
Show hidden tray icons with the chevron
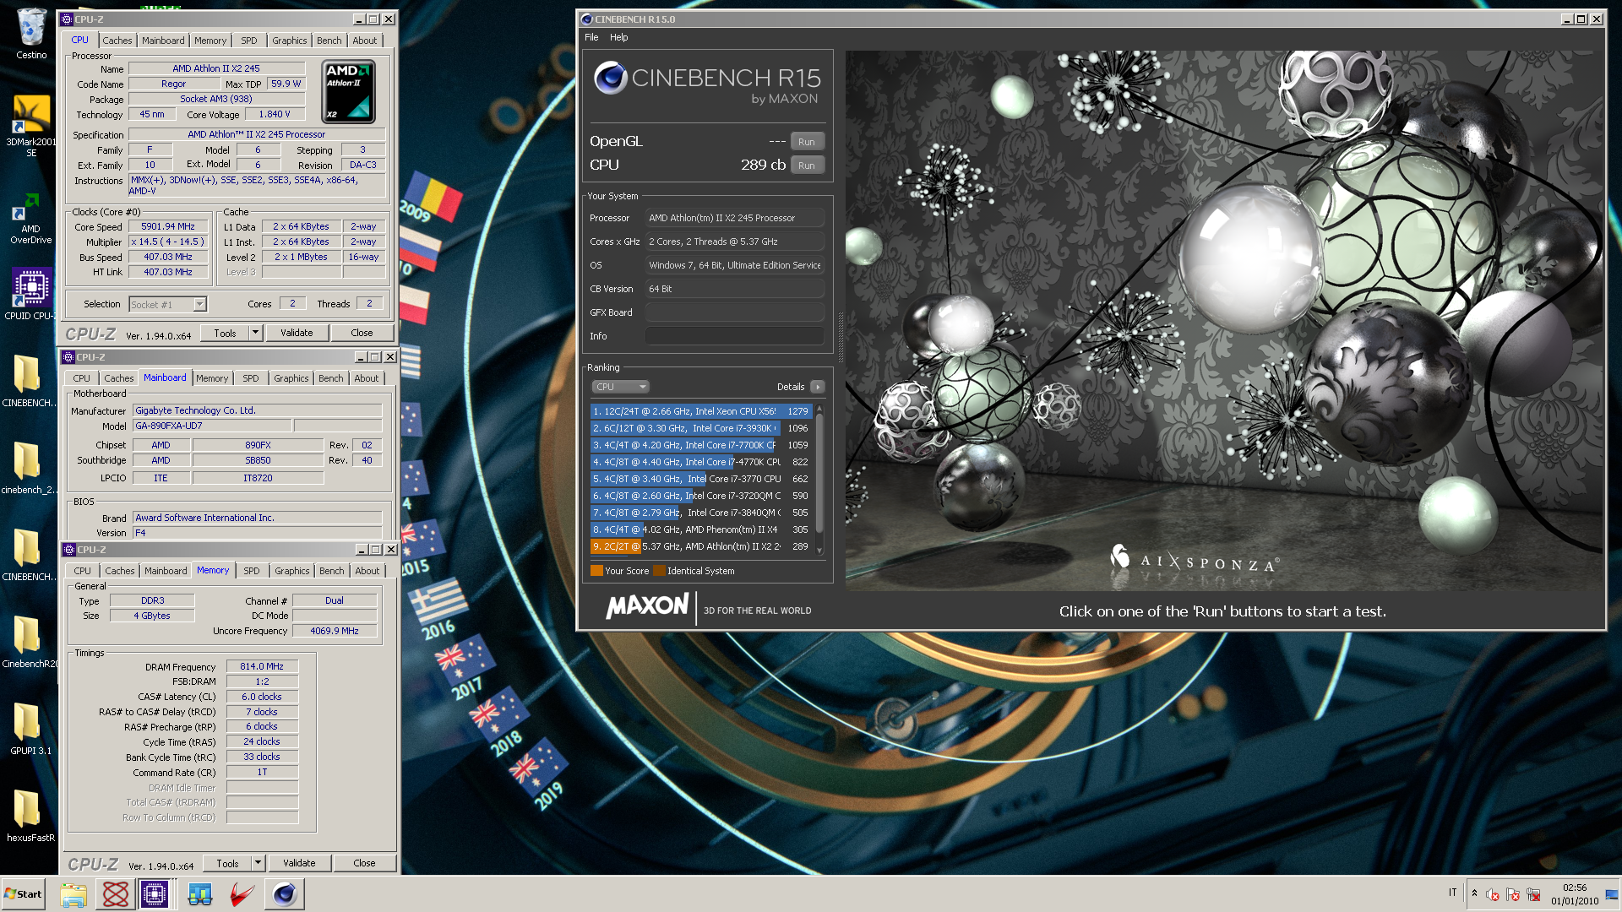tap(1474, 893)
